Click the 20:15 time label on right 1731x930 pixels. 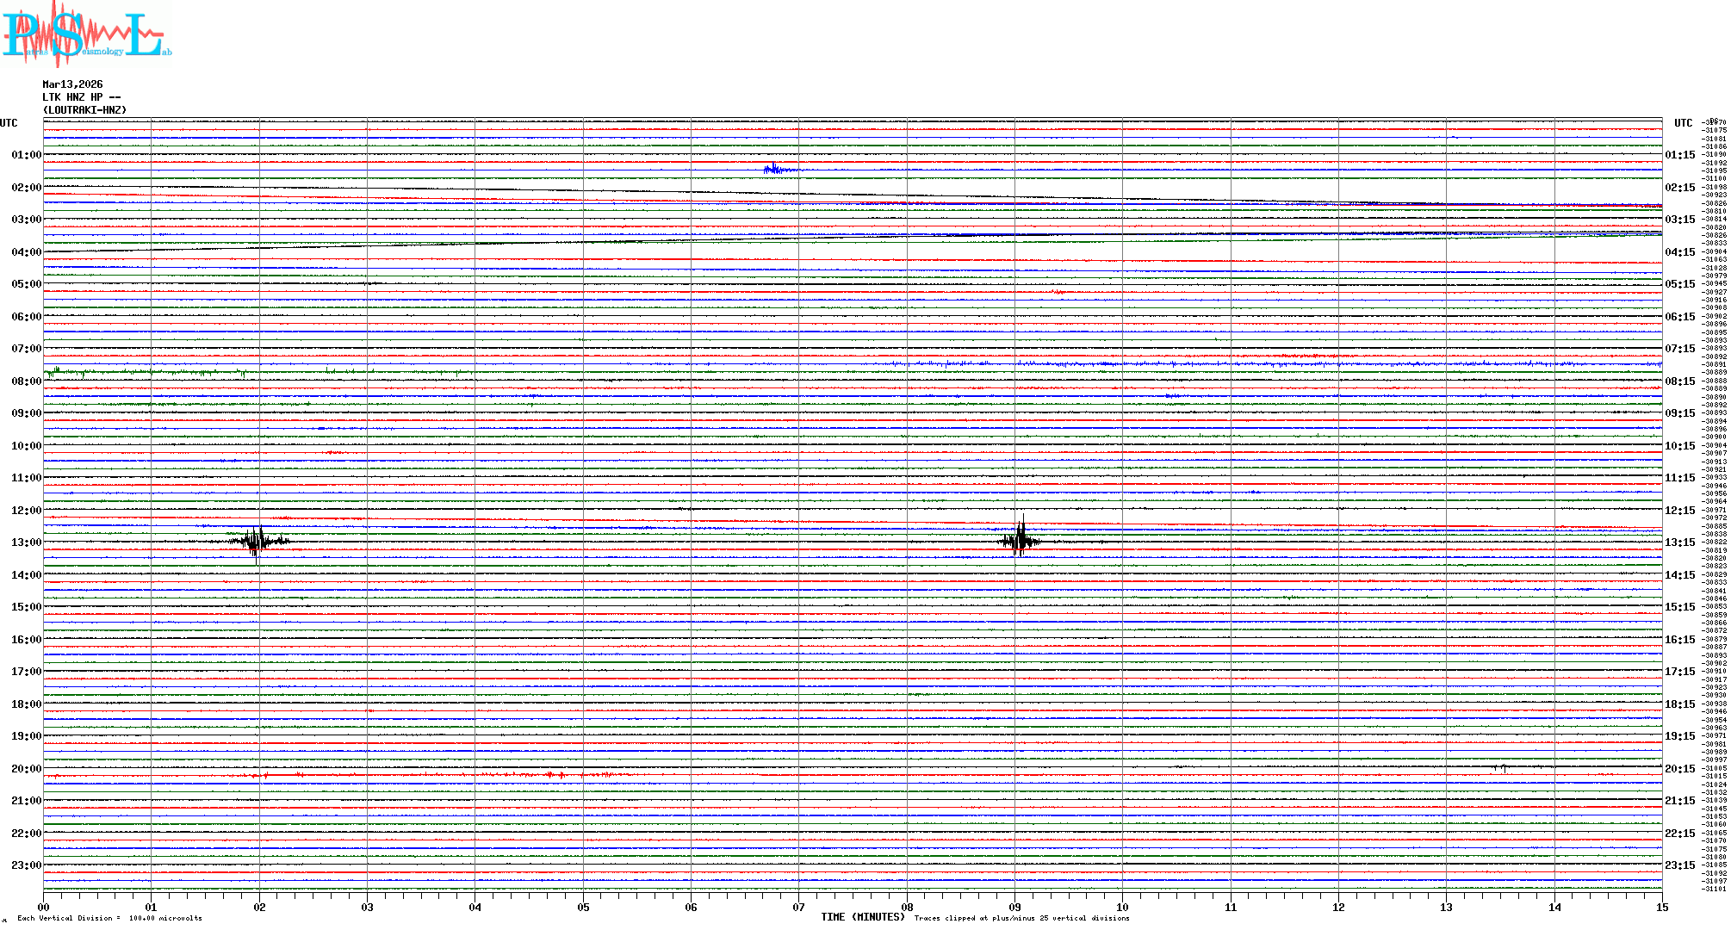point(1679,769)
